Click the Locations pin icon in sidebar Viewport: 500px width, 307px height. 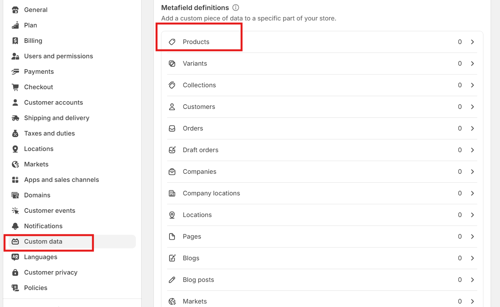(x=15, y=149)
